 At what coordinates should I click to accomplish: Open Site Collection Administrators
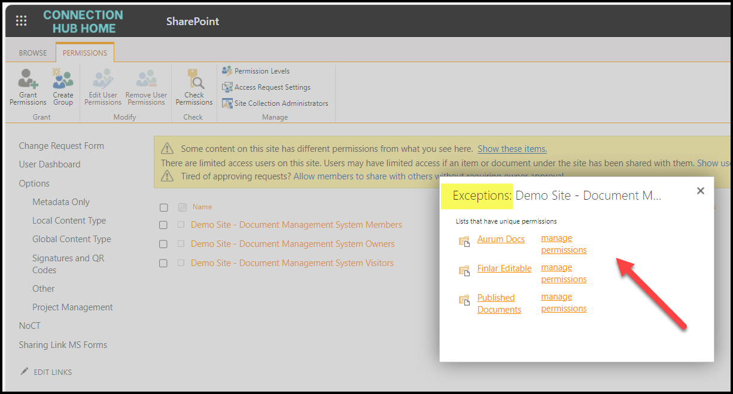[x=281, y=103]
